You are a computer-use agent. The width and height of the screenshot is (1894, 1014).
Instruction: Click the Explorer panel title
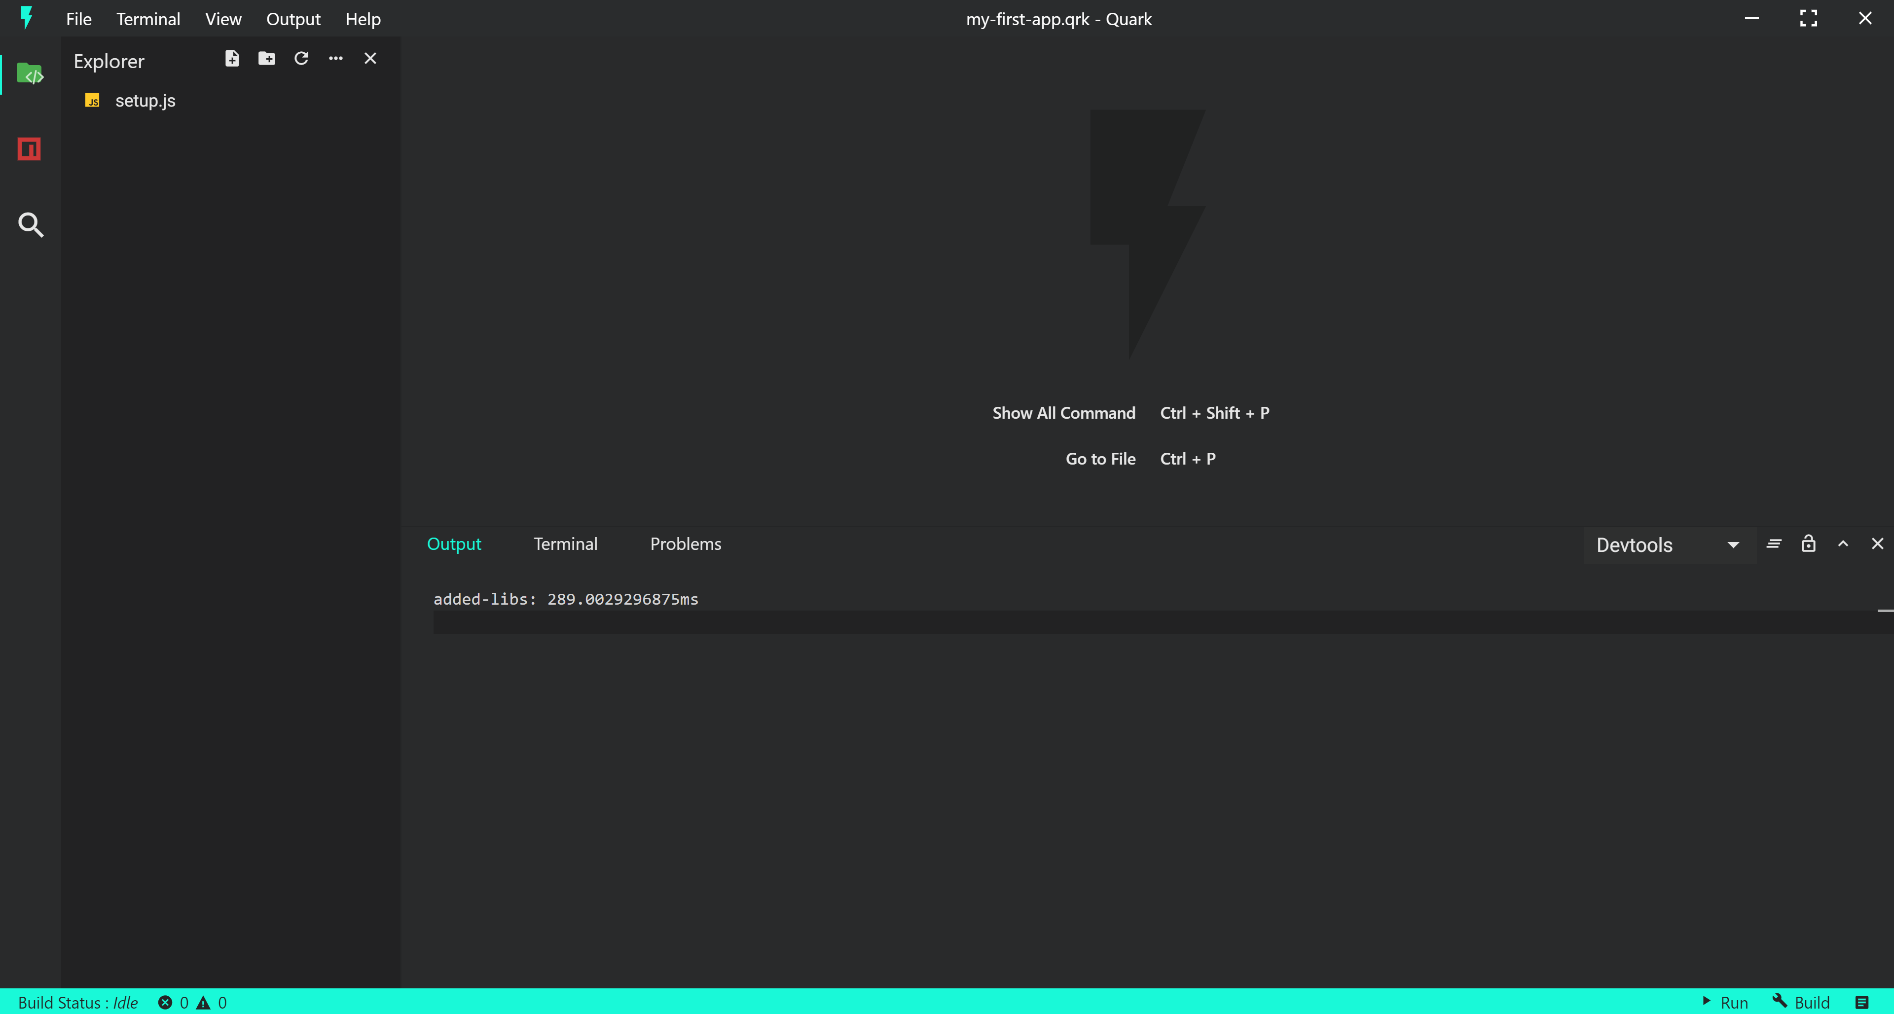(109, 61)
